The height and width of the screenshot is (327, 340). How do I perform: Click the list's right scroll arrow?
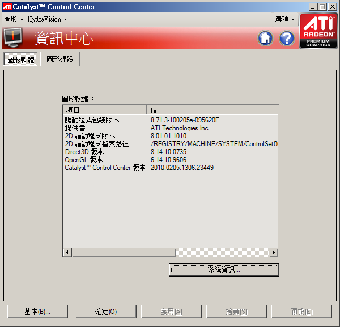(274, 252)
